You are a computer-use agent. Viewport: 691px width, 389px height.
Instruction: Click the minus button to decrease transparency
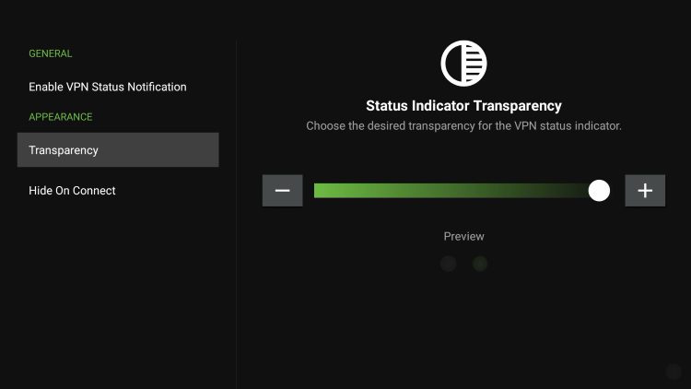[283, 191]
